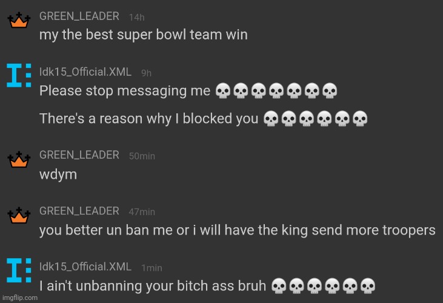
Task: Click the 47min timestamp
Action: [x=142, y=211]
